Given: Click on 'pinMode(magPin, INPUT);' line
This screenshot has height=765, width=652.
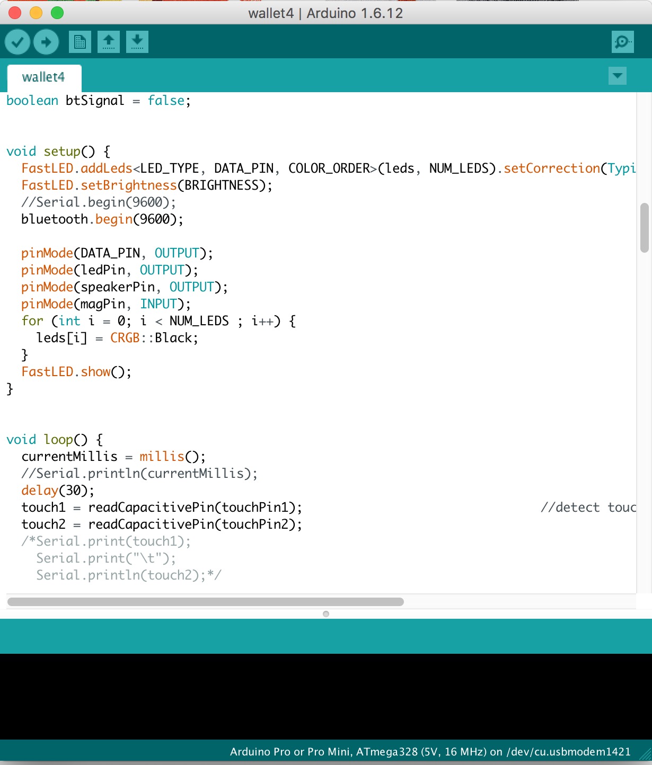Looking at the screenshot, I should pos(106,304).
